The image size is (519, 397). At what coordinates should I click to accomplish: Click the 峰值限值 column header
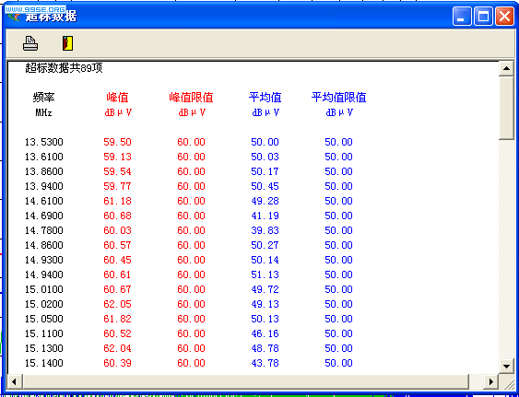[x=191, y=98]
